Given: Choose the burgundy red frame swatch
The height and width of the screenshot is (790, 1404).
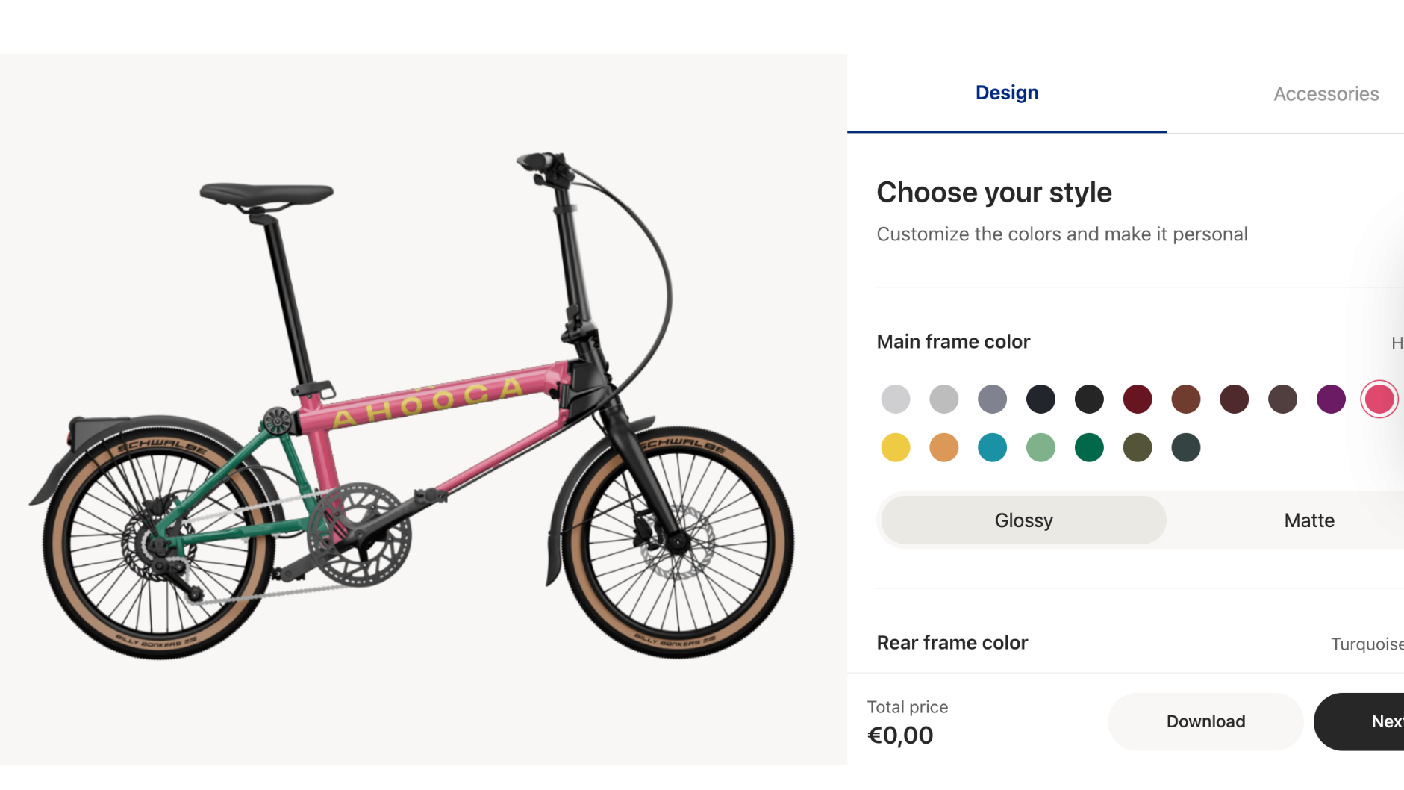Looking at the screenshot, I should (1138, 399).
